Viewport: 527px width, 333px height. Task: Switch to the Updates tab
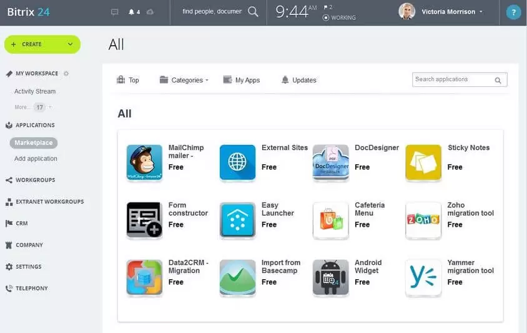click(299, 80)
